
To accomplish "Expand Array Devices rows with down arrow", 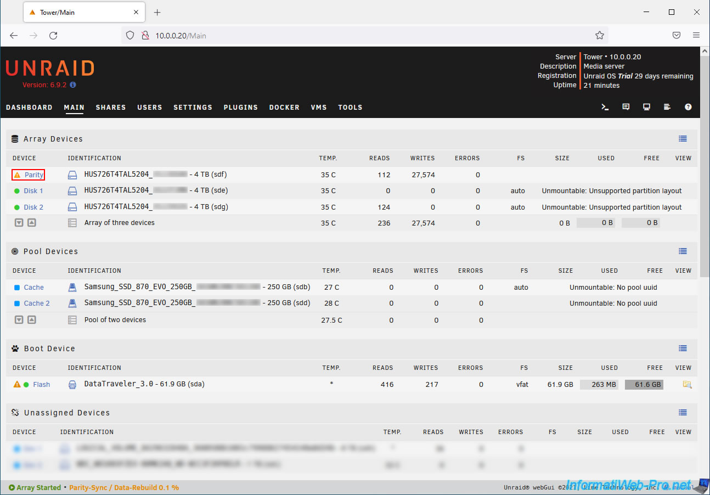I will coord(19,223).
